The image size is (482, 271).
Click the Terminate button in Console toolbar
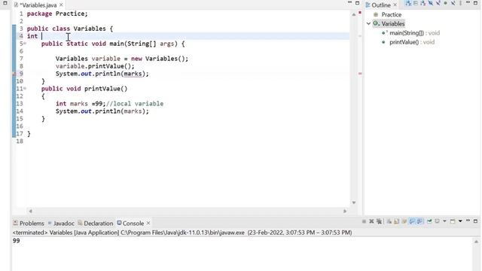pyautogui.click(x=365, y=221)
